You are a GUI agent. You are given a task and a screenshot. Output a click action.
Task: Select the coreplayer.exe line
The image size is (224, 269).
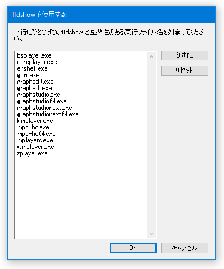click(37, 62)
